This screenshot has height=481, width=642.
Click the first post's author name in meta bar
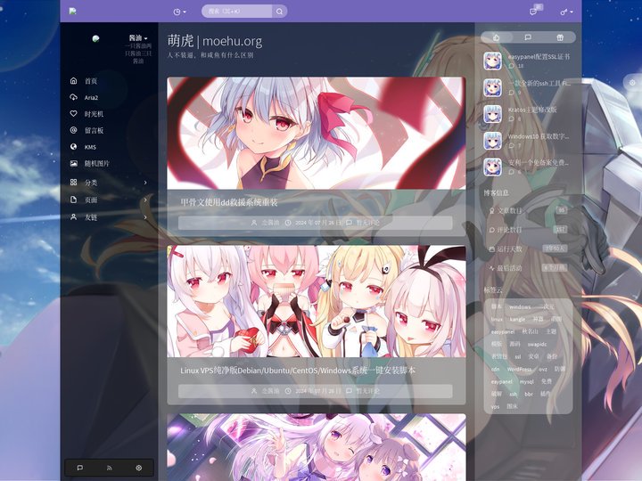pyautogui.click(x=270, y=223)
